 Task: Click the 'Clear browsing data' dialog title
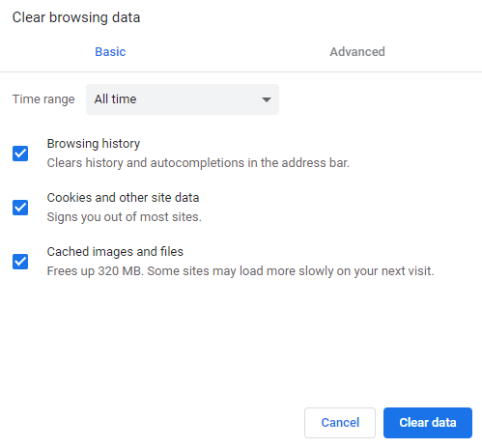[76, 17]
